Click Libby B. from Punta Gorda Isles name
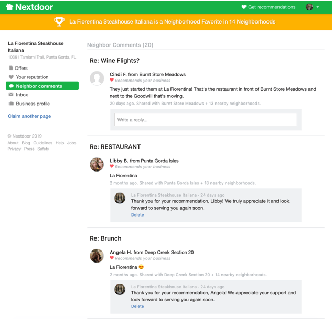 (144, 161)
